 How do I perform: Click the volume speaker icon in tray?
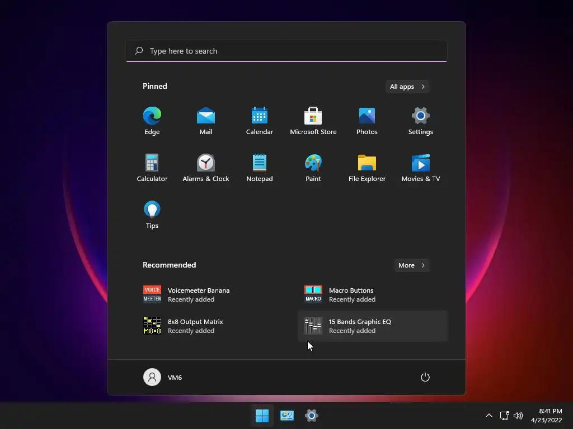click(x=518, y=416)
